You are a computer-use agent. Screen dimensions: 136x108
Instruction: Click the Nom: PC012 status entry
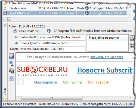point(70,104)
